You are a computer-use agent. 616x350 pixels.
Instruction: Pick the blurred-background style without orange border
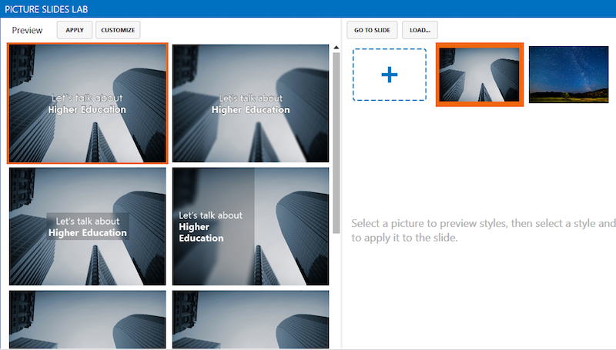click(x=250, y=103)
